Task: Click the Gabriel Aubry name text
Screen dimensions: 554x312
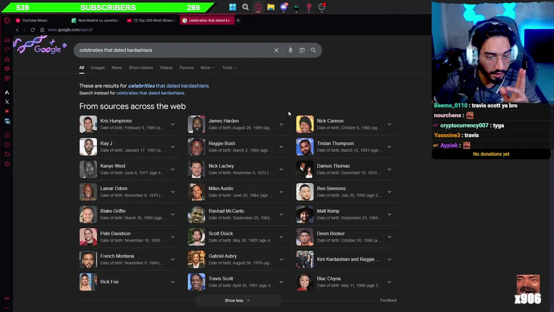Action: click(222, 256)
